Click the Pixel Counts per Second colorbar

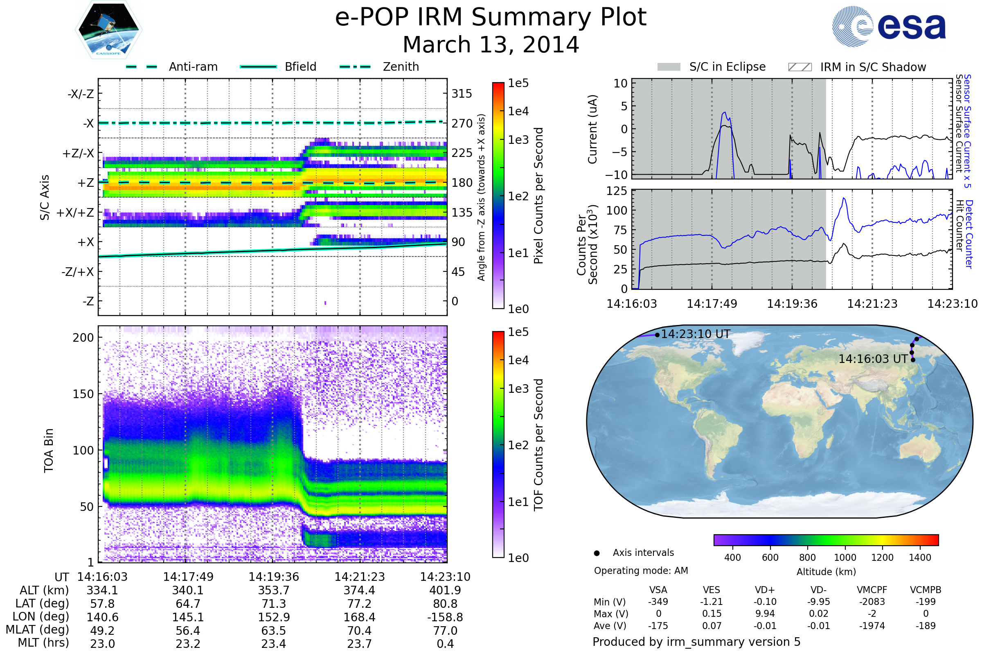point(498,195)
